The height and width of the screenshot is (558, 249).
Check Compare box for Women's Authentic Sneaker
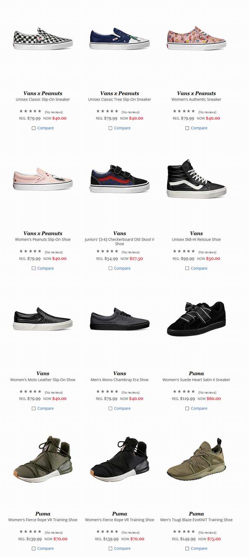187,128
